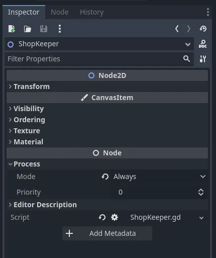
Task: Go to previous edited object arrow
Action: point(177,29)
